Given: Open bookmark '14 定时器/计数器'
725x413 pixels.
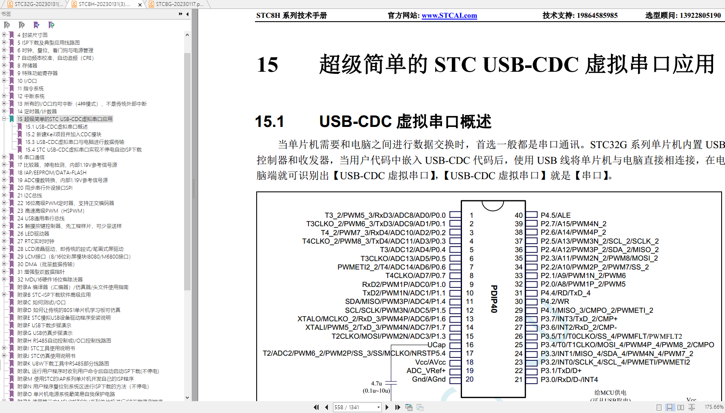Looking at the screenshot, I should pyautogui.click(x=37, y=111).
